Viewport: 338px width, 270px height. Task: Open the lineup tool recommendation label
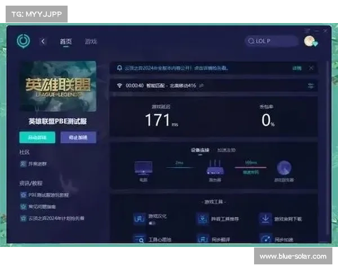point(225,219)
